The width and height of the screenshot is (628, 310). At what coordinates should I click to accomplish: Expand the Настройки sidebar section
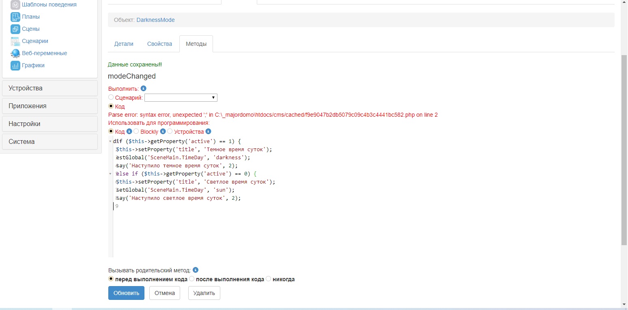click(x=50, y=124)
